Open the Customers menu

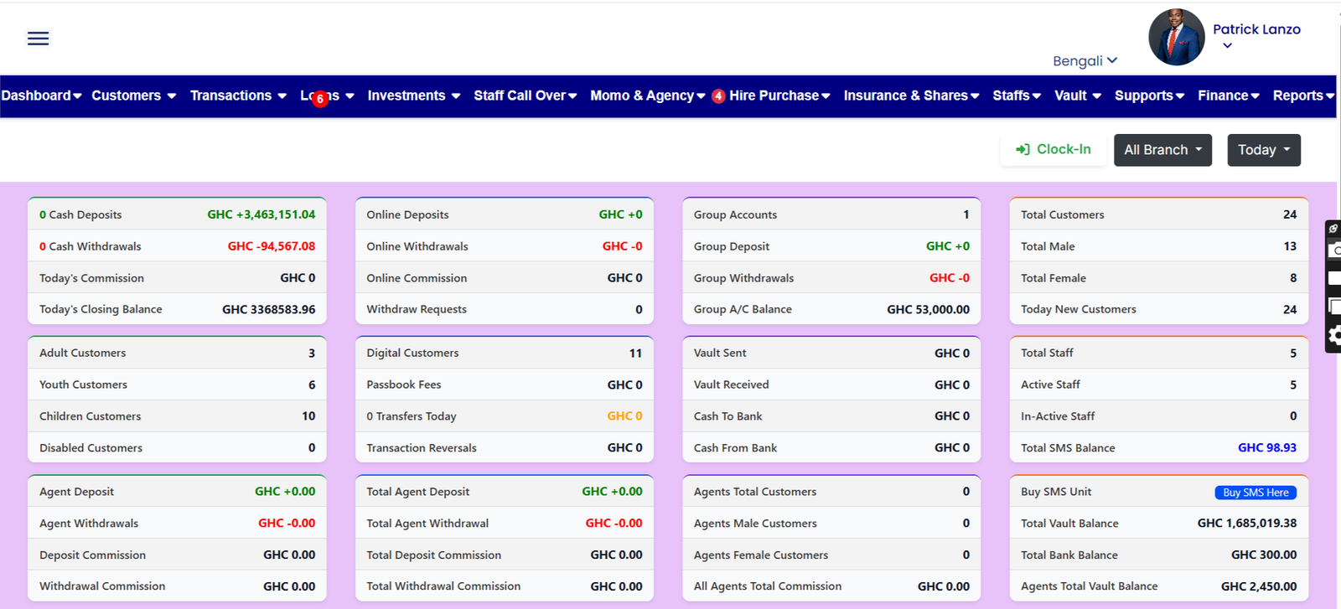tap(133, 95)
